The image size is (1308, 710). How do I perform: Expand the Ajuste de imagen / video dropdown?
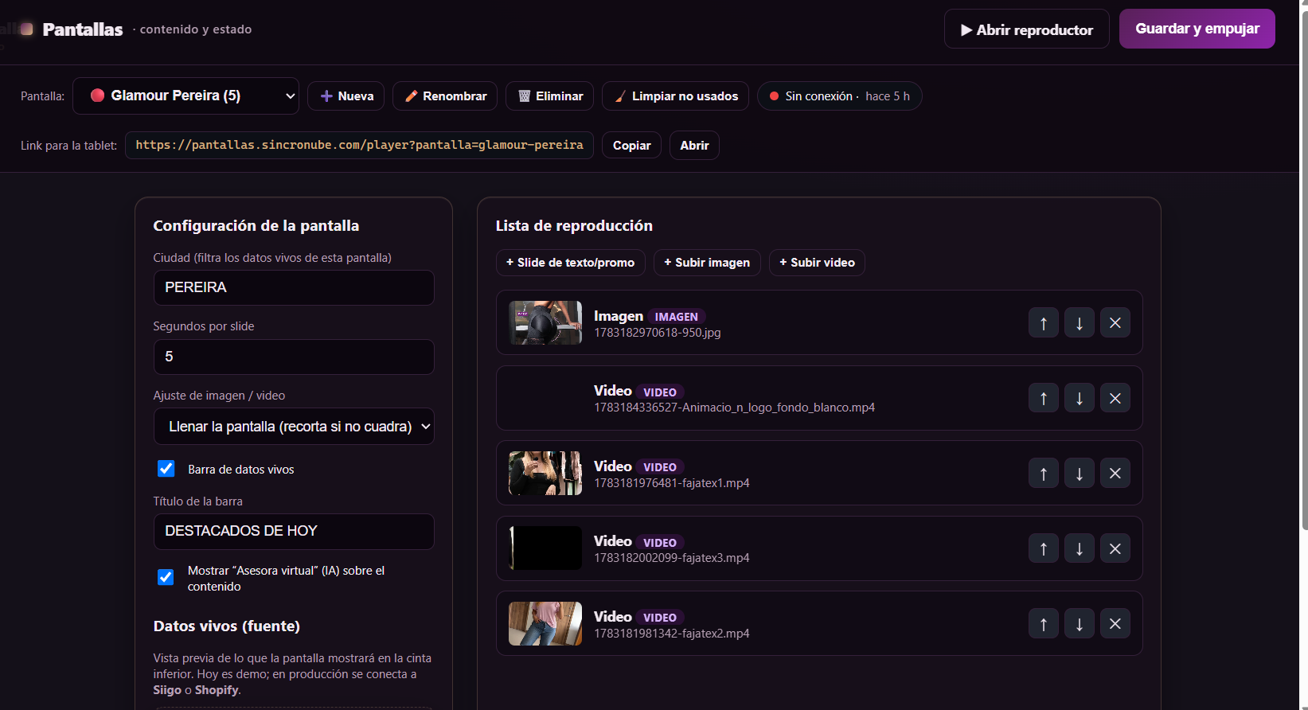tap(294, 427)
